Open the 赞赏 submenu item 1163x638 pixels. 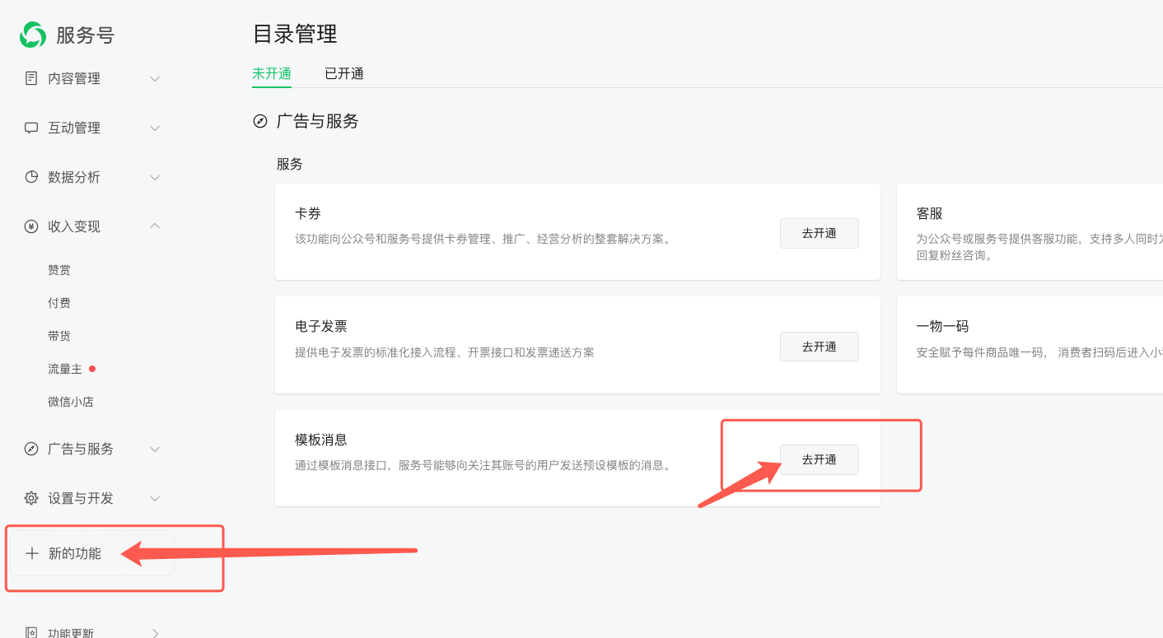59,270
